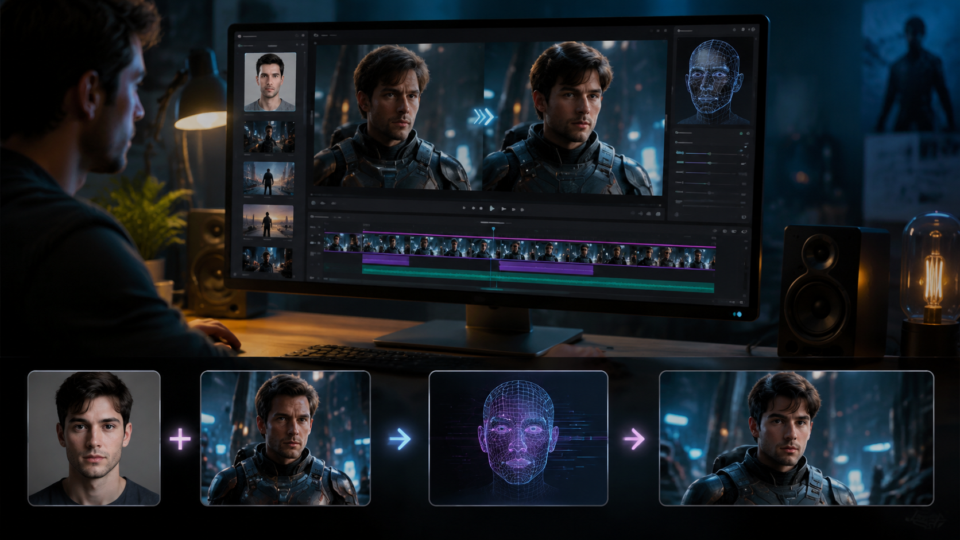Image resolution: width=960 pixels, height=540 pixels.
Task: Toggle the green indicator in face settings header
Action: pyautogui.click(x=741, y=133)
